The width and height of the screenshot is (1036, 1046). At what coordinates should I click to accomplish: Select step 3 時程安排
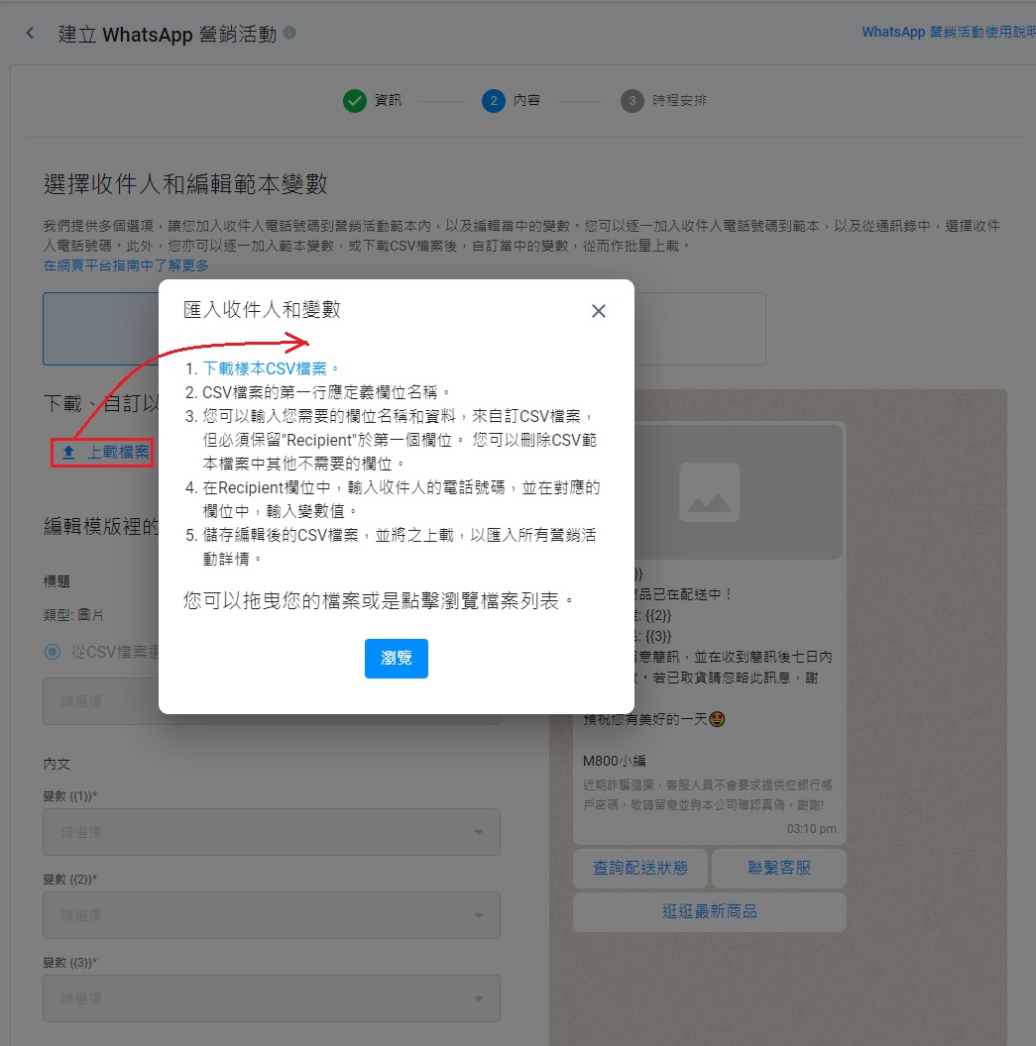pyautogui.click(x=663, y=101)
